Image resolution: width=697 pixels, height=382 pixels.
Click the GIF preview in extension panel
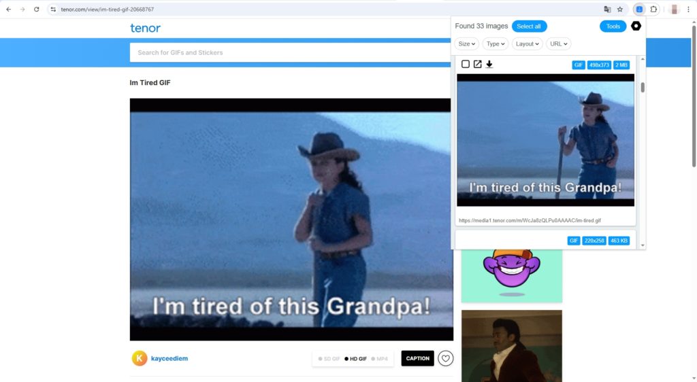pyautogui.click(x=545, y=140)
